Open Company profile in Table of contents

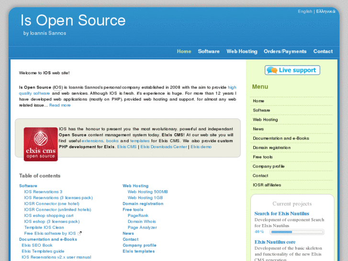(139, 245)
